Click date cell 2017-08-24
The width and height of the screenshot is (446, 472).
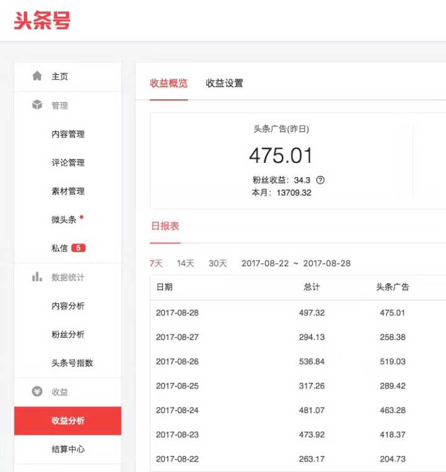(177, 410)
